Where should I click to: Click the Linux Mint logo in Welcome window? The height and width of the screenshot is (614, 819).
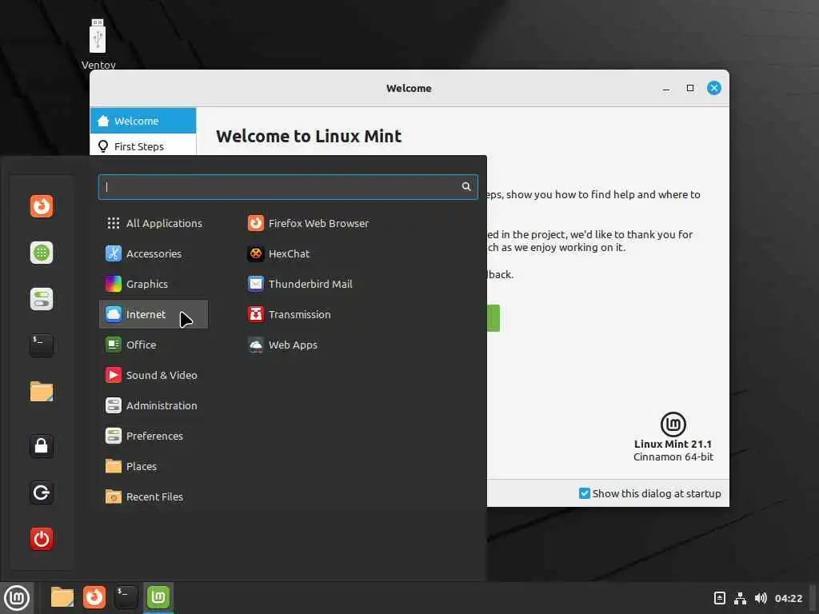click(x=673, y=424)
